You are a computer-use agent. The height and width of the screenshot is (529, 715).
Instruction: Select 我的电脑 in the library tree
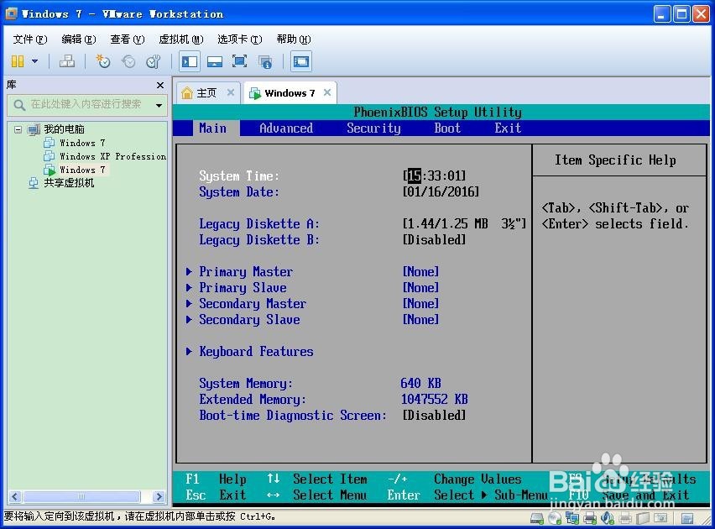[64, 129]
